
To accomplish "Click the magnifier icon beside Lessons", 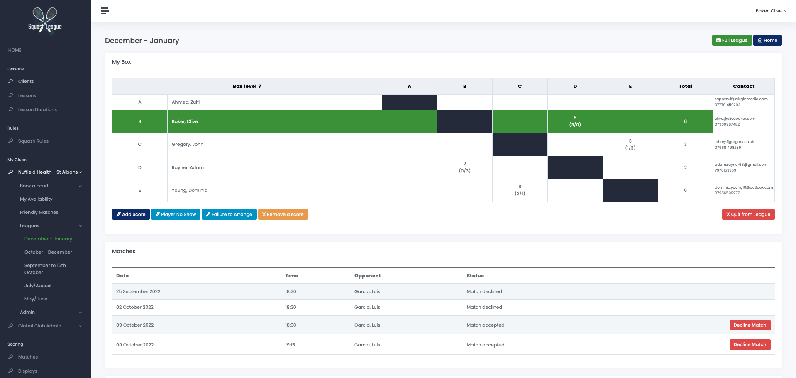I will tap(11, 95).
